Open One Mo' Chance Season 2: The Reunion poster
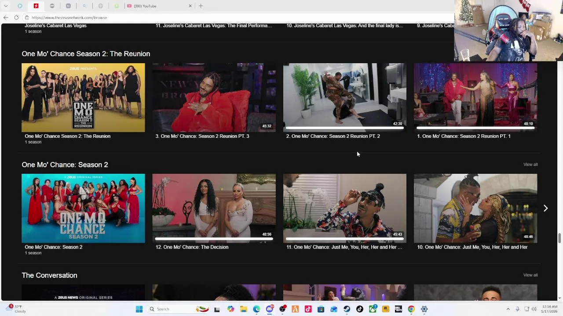The image size is (563, 316). 83,97
